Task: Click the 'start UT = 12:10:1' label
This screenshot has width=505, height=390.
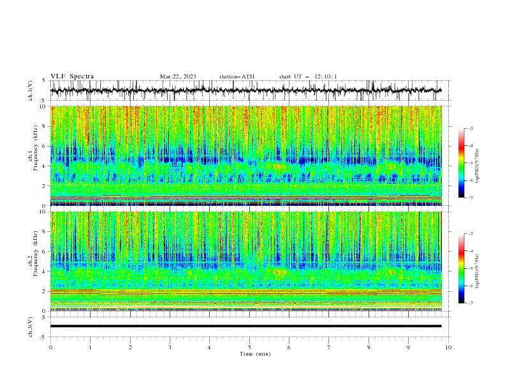Action: 308,76
